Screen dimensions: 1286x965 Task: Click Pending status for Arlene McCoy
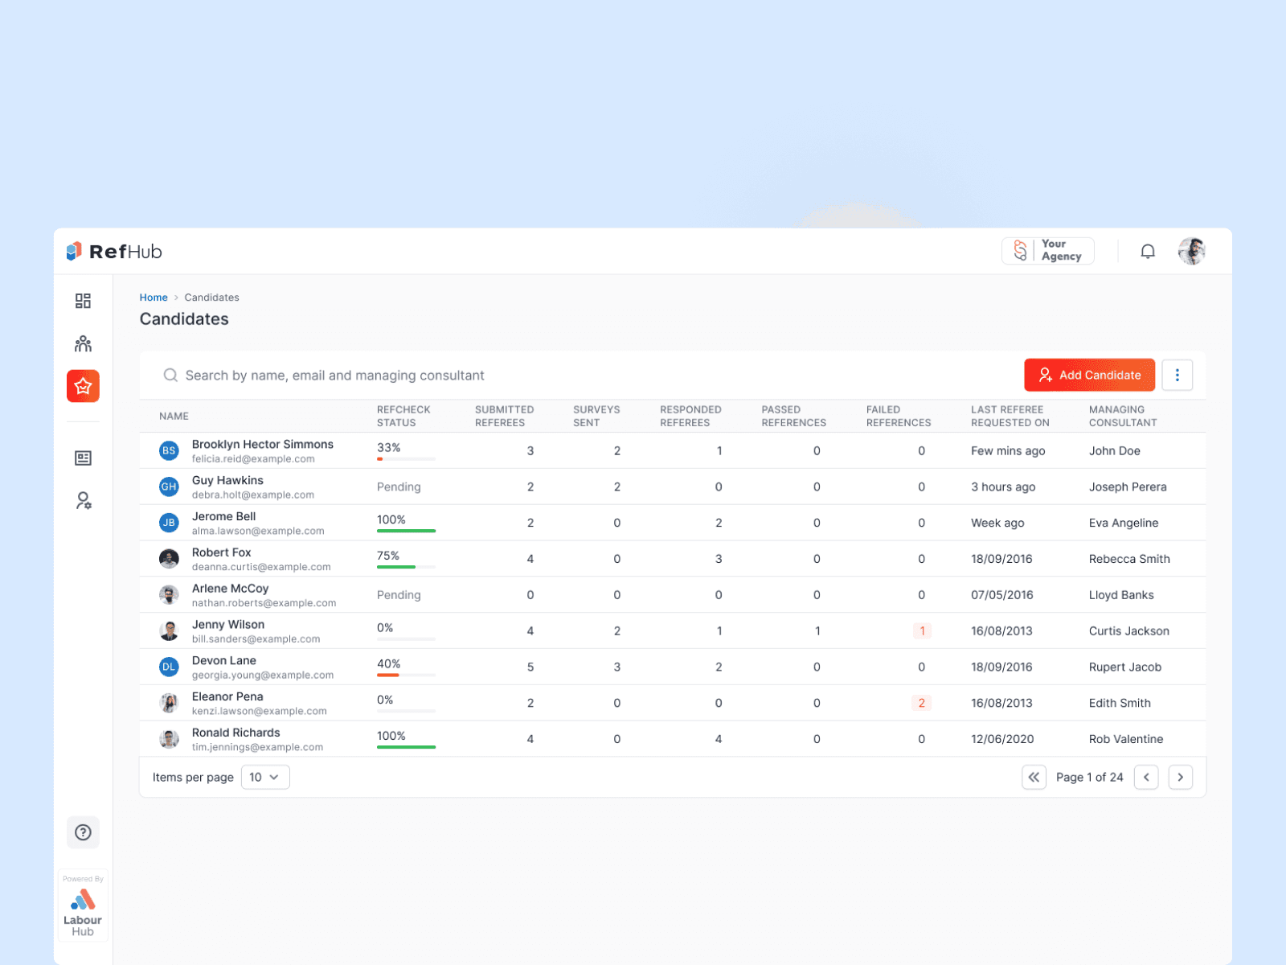399,595
